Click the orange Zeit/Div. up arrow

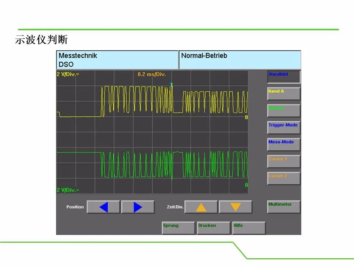(201, 207)
